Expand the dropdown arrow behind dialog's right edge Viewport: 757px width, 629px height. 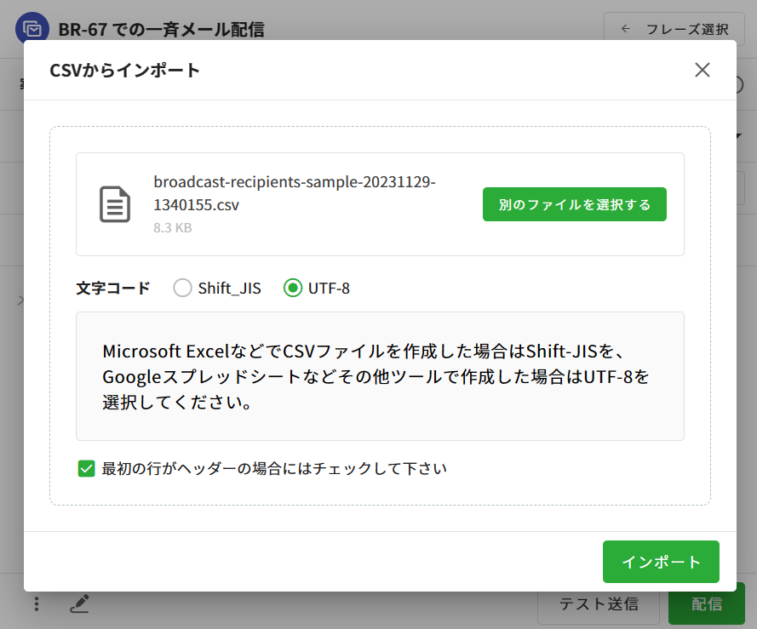click(x=739, y=136)
